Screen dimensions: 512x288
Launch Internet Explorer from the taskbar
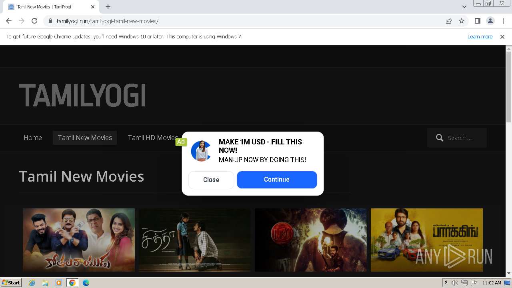[x=32, y=283]
